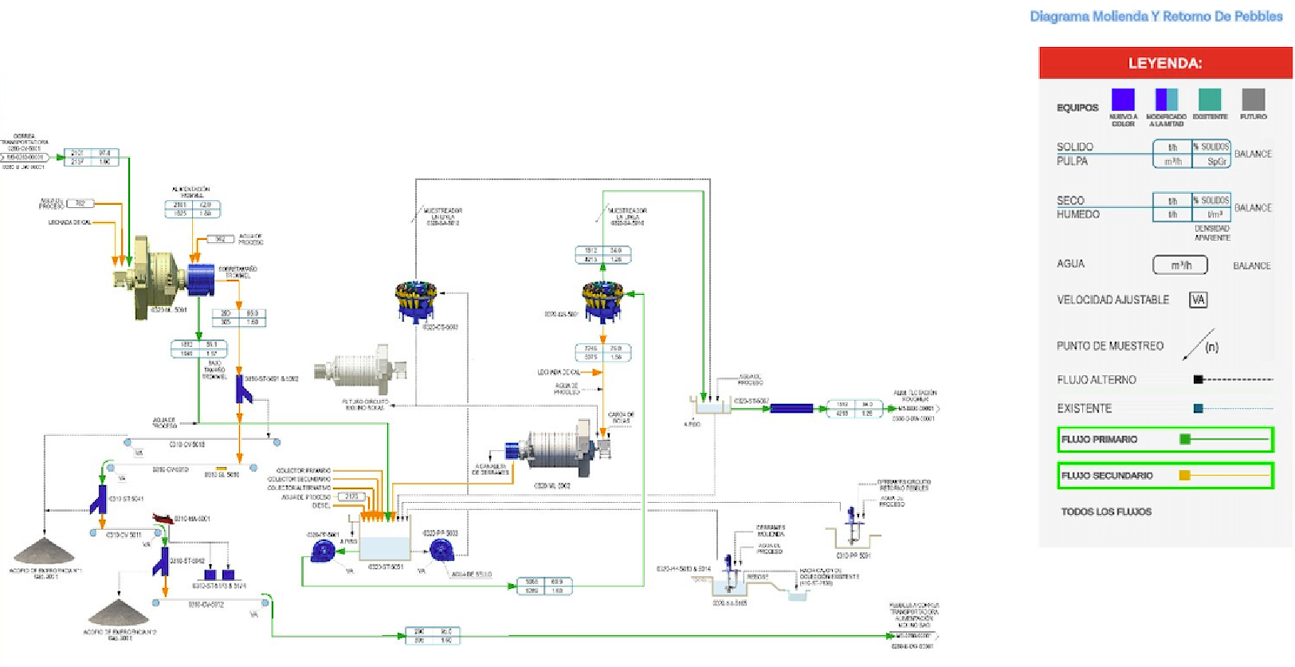Click the balance table before flotation feed
The height and width of the screenshot is (667, 1295).
(x=854, y=409)
